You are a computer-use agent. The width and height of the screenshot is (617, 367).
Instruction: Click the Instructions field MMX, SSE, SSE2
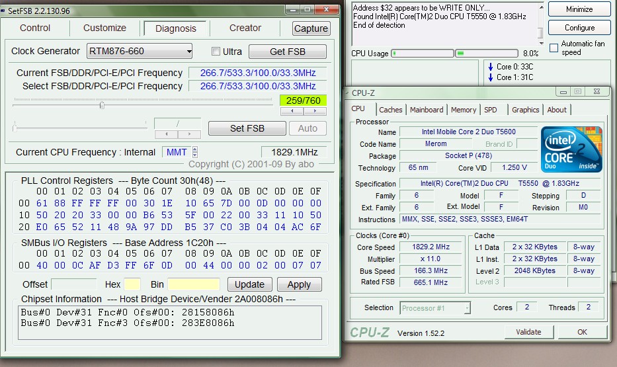coord(501,219)
